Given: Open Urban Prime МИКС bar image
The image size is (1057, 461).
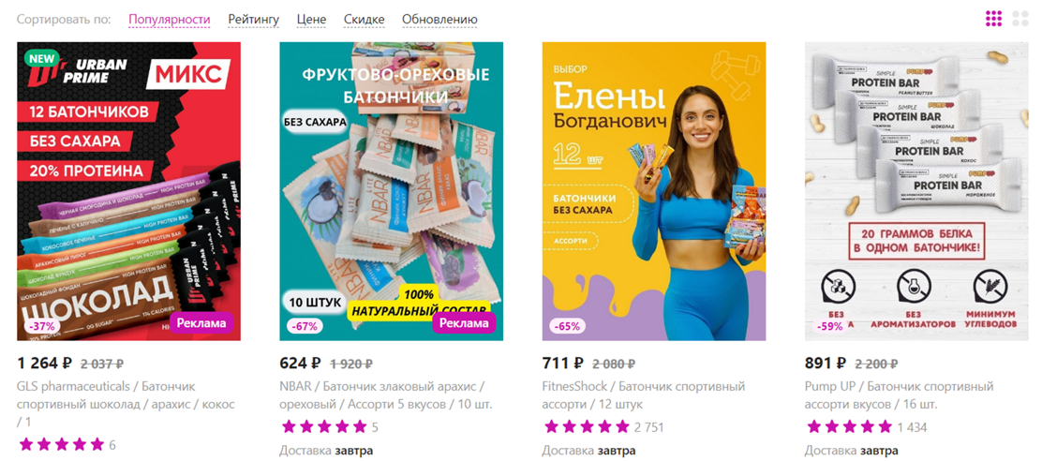Looking at the screenshot, I should tap(128, 191).
